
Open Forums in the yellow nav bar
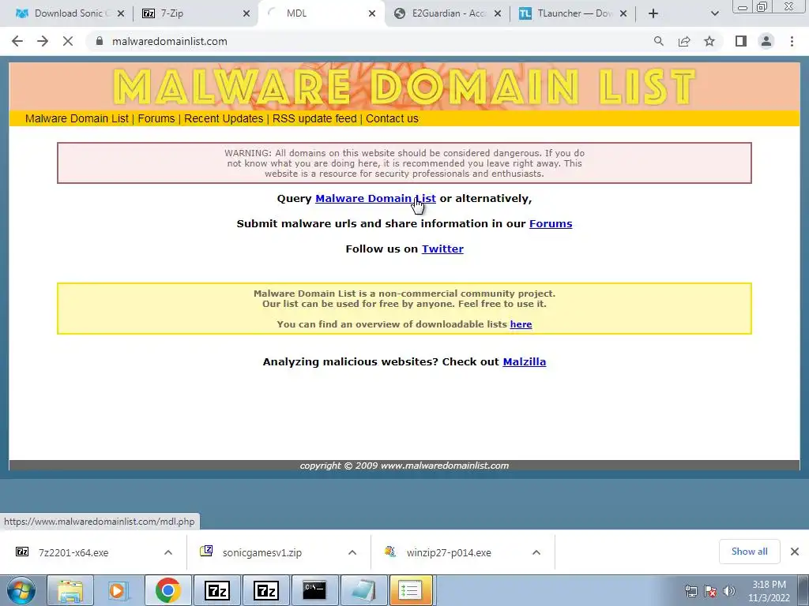click(156, 118)
